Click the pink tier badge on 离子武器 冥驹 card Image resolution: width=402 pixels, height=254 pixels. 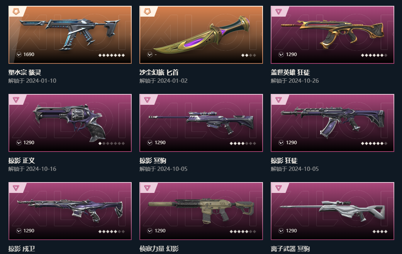278,188
